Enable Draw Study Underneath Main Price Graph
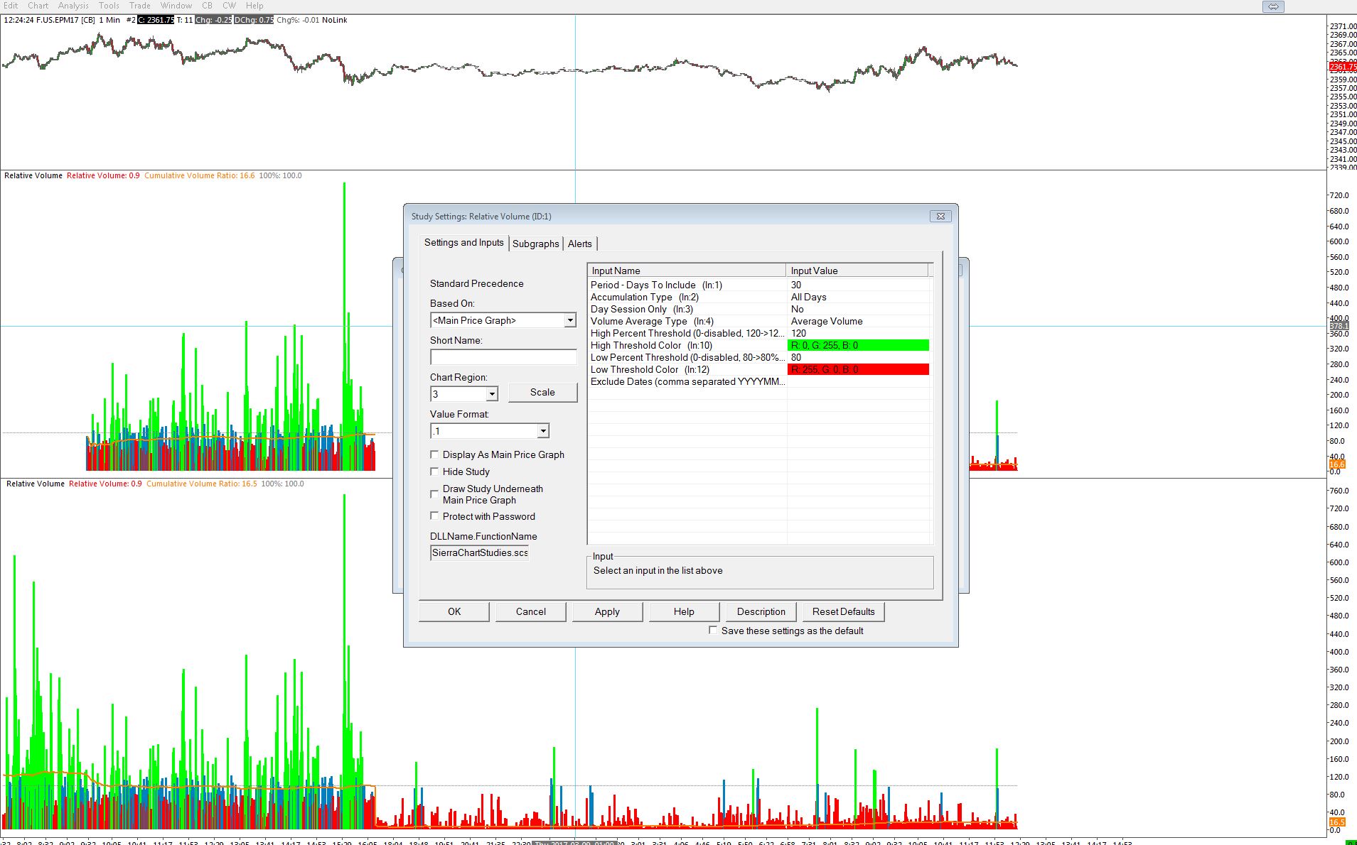 point(434,494)
